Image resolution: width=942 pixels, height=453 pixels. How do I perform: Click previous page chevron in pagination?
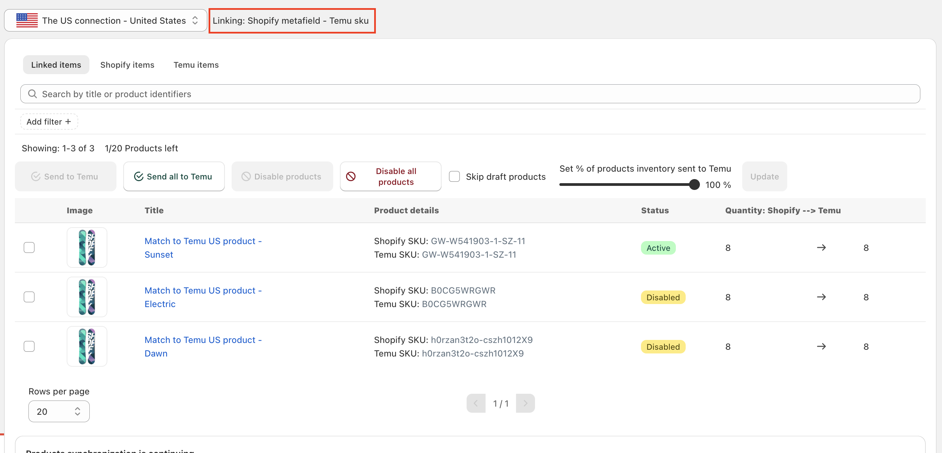[476, 403]
